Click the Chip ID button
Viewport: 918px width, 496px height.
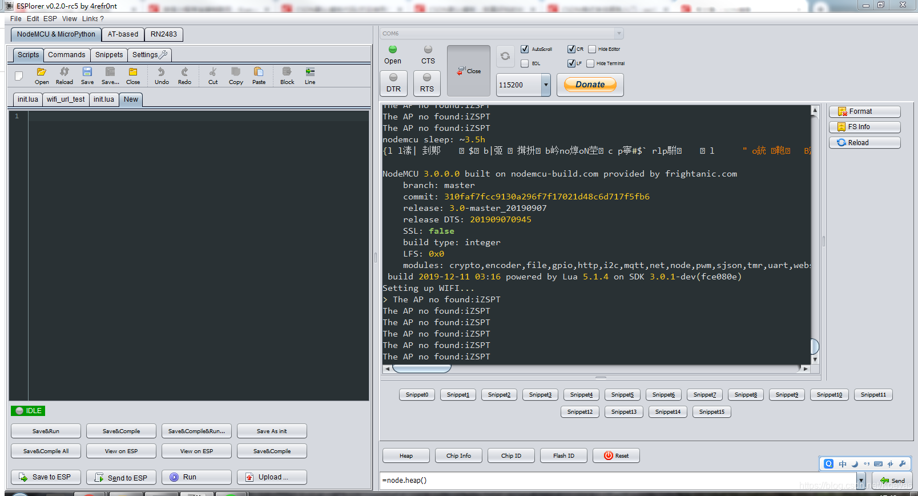(511, 455)
